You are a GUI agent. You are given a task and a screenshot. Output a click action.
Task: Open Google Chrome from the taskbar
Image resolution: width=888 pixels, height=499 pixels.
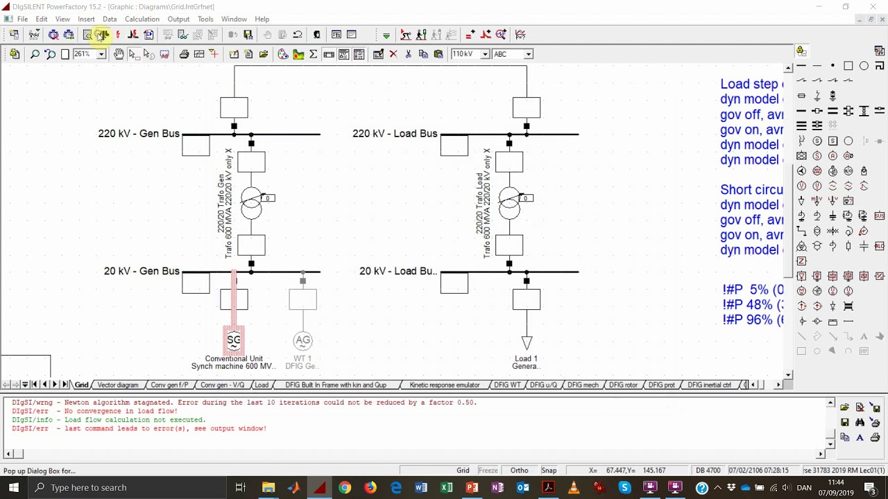[x=345, y=487]
